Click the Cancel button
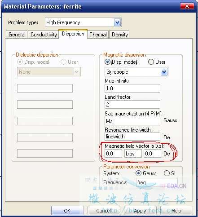The image size is (198, 217). pos(104,211)
